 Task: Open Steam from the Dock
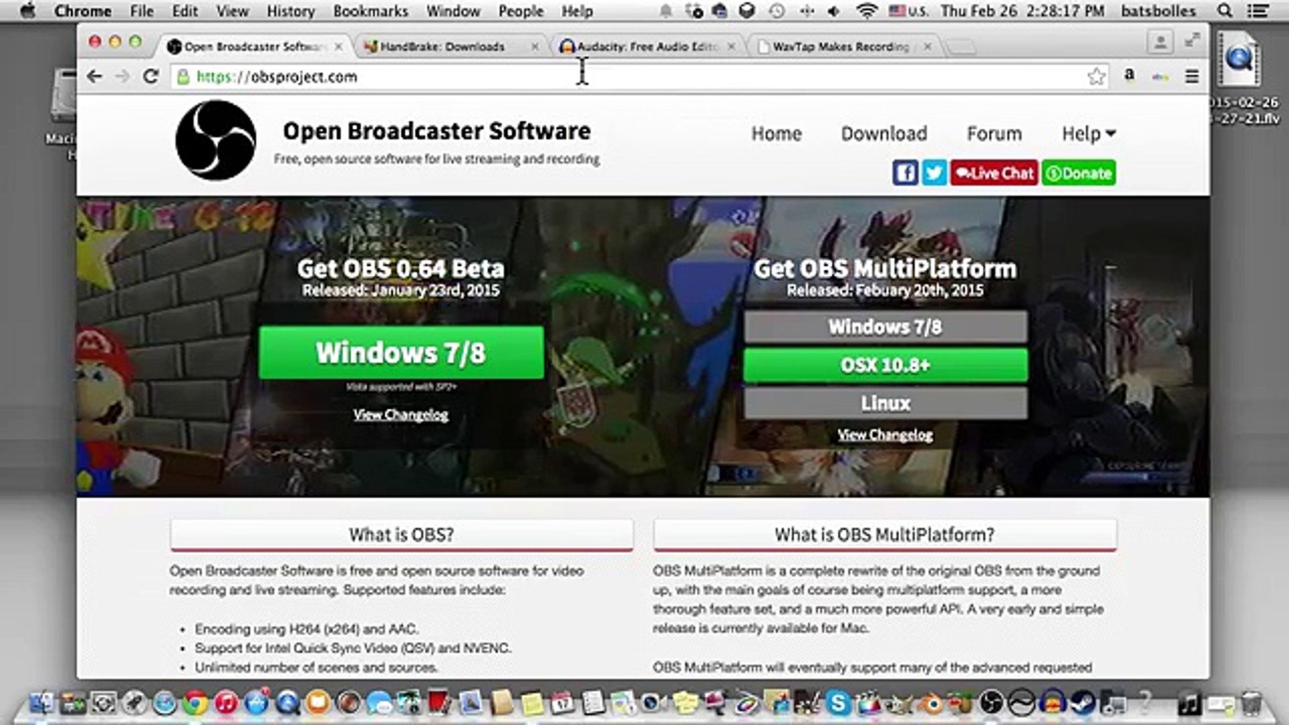[x=1082, y=703]
